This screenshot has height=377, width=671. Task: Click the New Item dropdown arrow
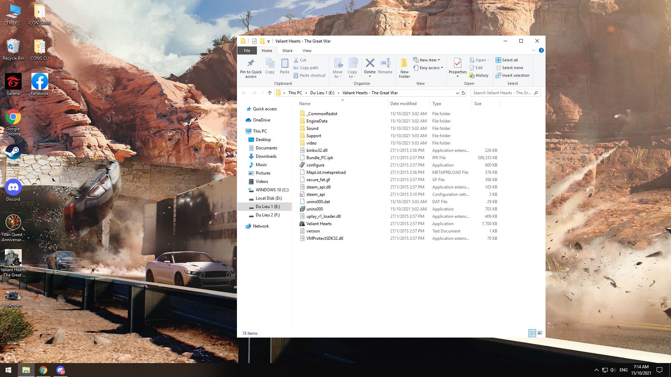(438, 60)
